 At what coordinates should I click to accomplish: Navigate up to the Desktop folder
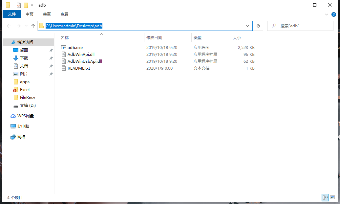(x=33, y=26)
